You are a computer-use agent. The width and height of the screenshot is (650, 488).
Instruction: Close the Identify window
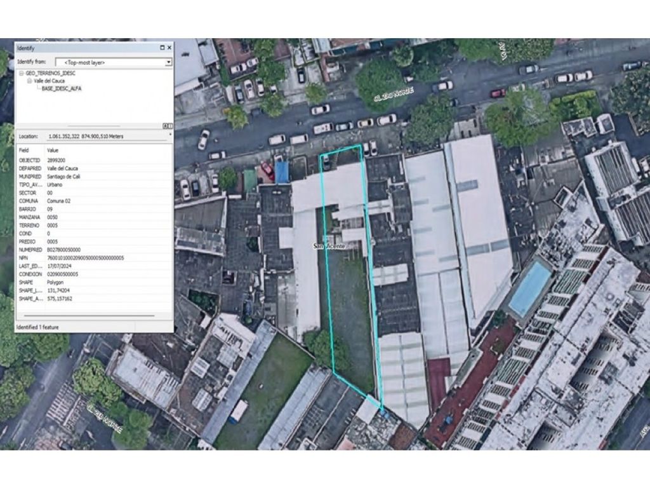click(169, 48)
